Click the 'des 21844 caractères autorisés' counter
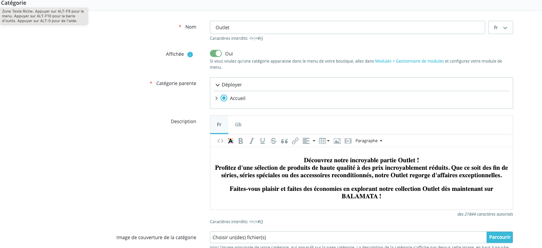This screenshot has height=248, width=542. (x=485, y=214)
